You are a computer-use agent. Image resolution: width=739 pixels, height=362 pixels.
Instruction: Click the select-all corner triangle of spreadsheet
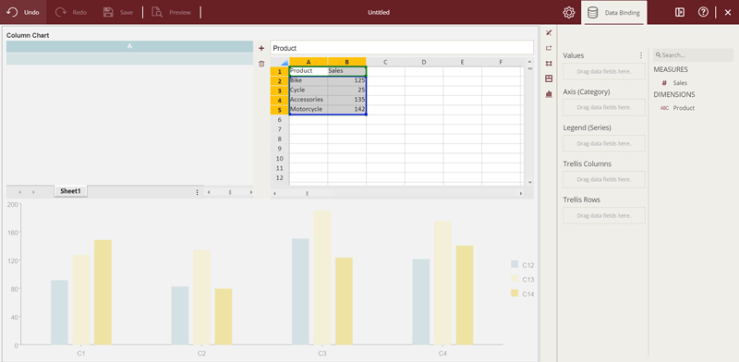click(x=284, y=62)
